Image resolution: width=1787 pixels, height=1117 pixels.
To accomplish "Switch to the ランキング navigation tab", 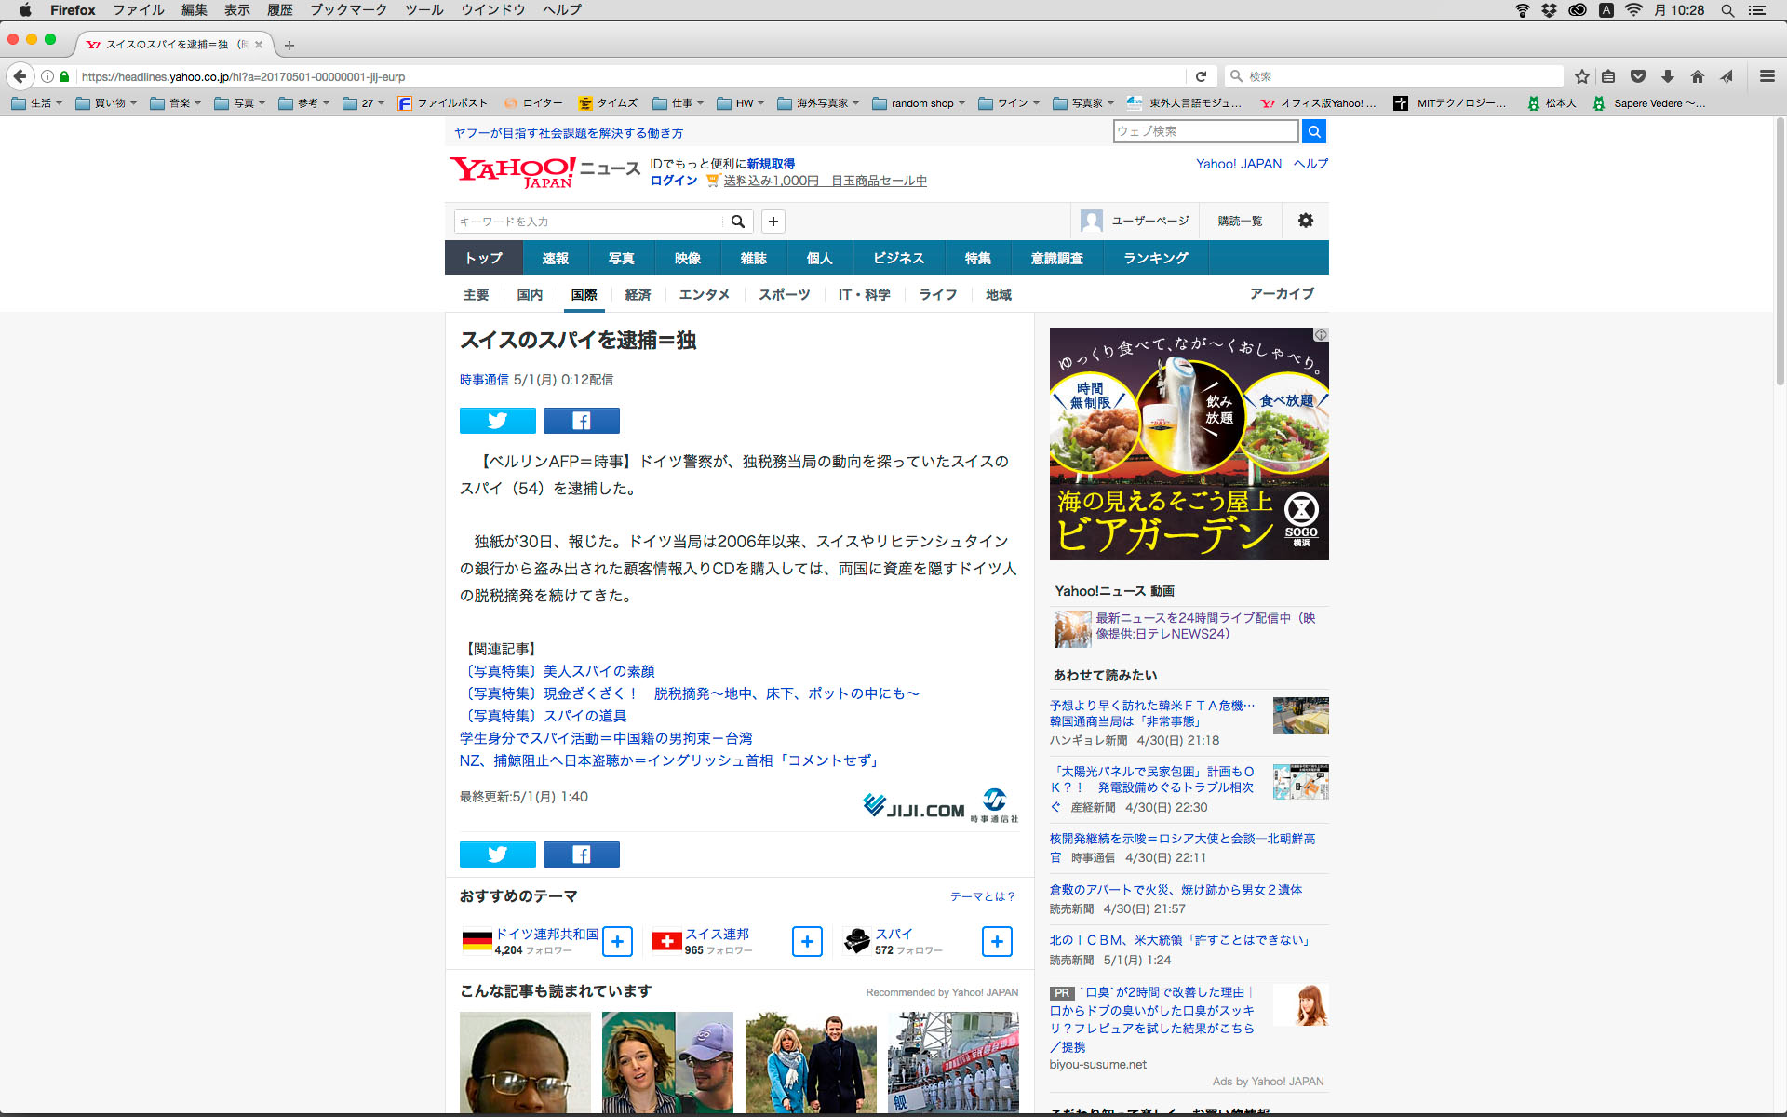I will (1155, 258).
